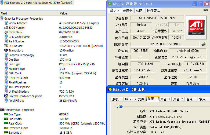The width and height of the screenshot is (210, 135).
Task: Click the Die Size row icon
Action: click(6, 59)
